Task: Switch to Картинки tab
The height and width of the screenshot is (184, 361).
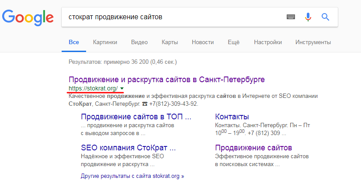Action: point(105,42)
